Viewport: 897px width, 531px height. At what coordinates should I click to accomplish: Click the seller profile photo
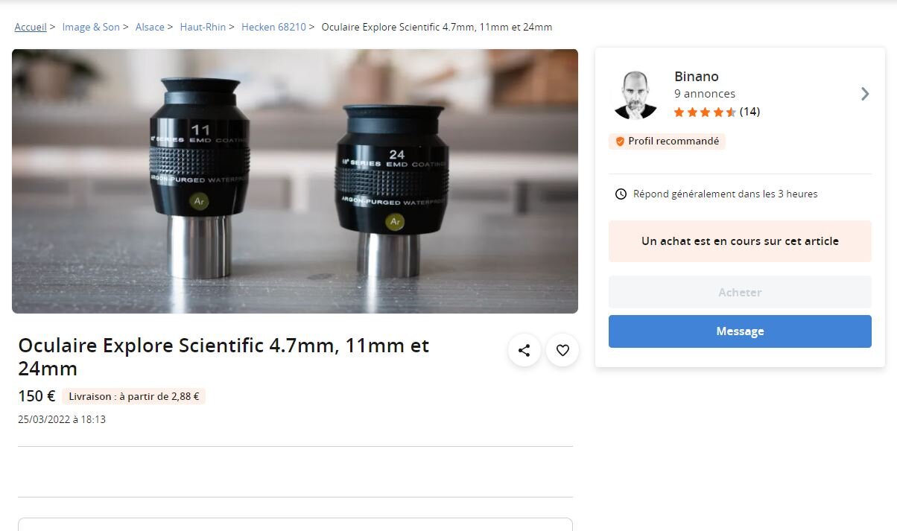[635, 95]
